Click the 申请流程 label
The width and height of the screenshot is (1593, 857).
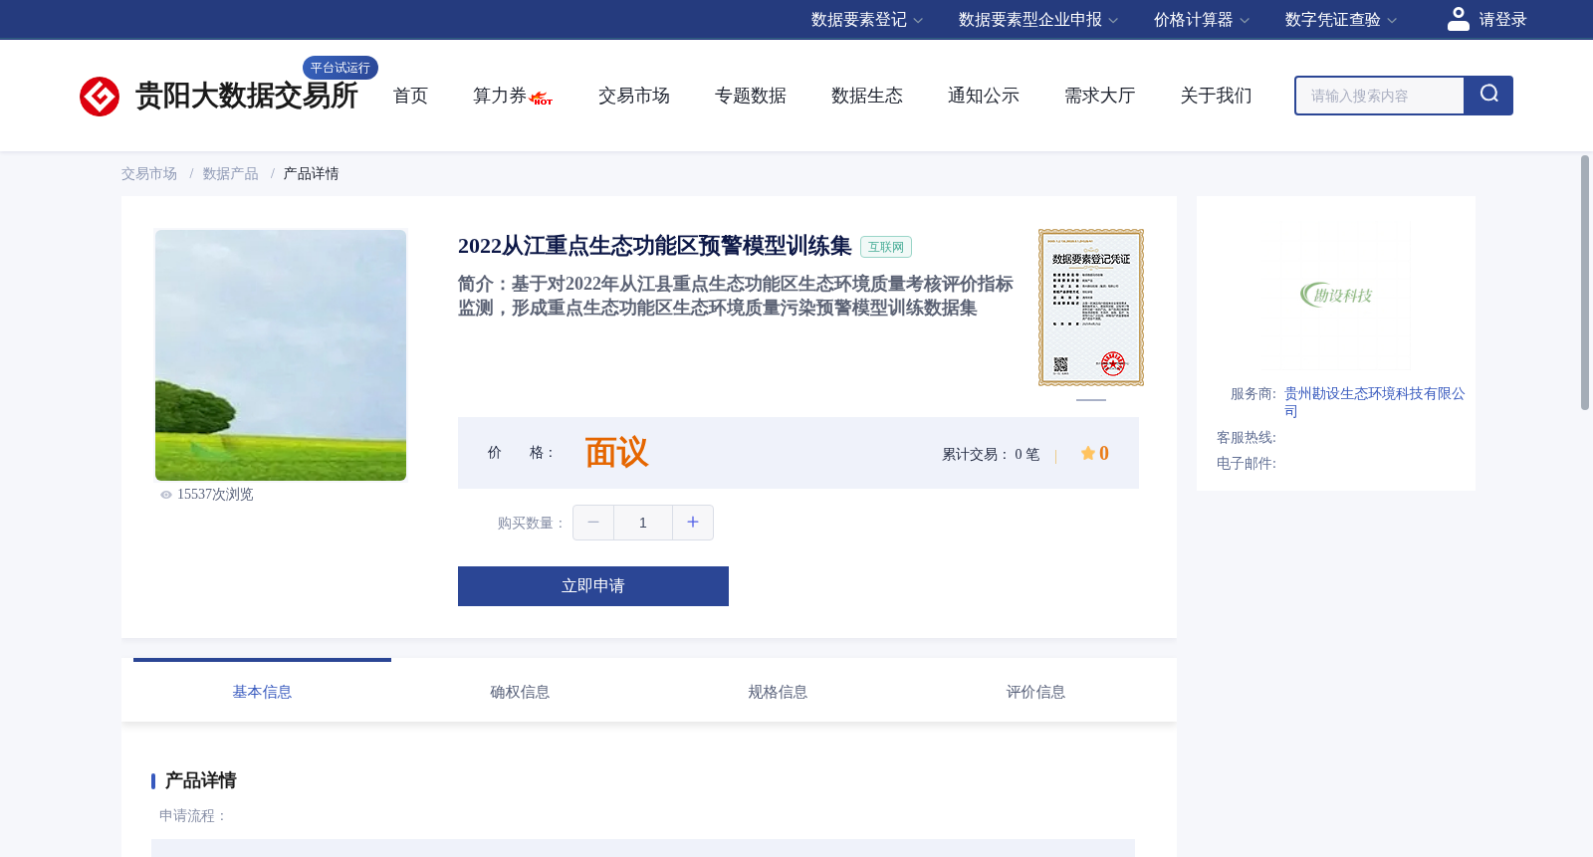click(193, 816)
